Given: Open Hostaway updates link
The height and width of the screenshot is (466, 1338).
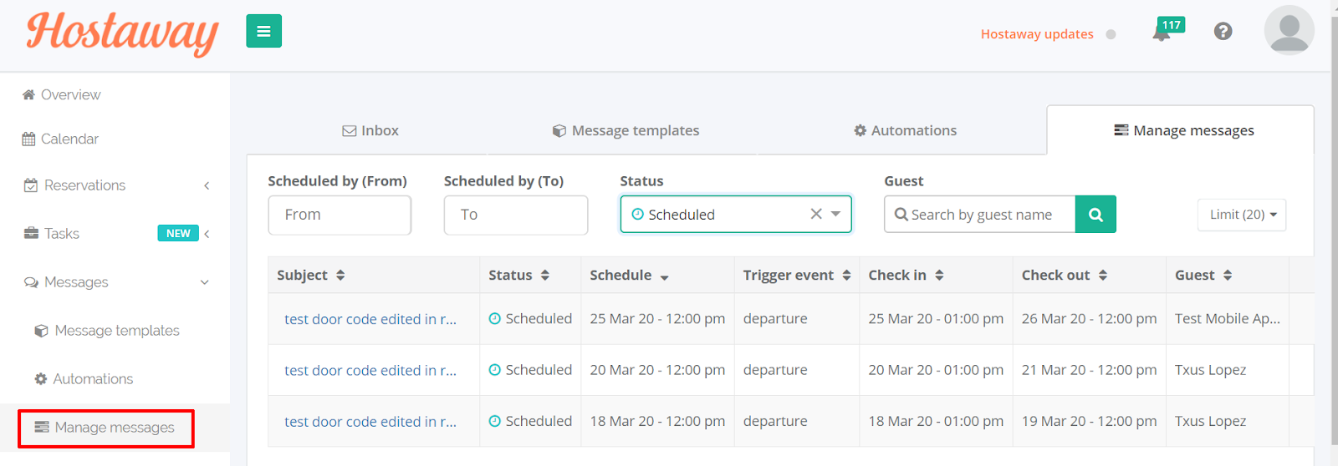Looking at the screenshot, I should pyautogui.click(x=1037, y=34).
